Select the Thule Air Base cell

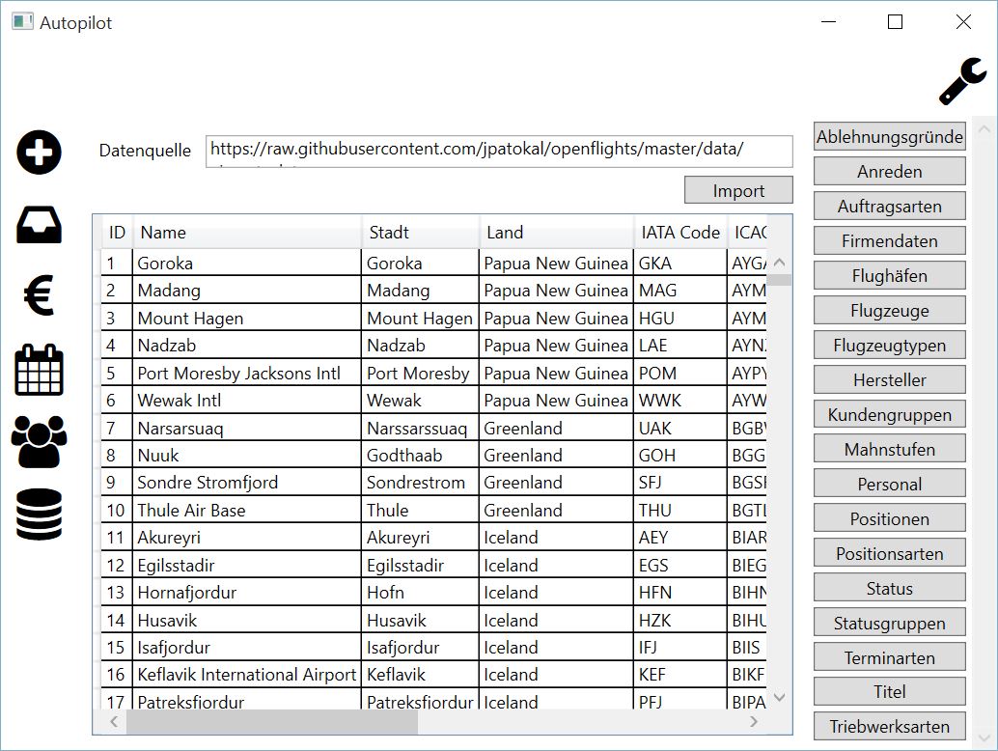247,510
